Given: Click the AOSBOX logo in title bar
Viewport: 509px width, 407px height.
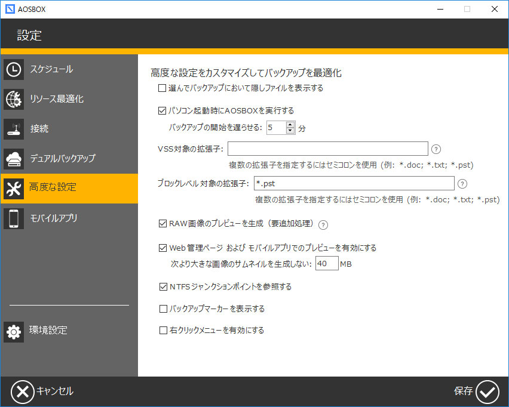Looking at the screenshot, I should coord(10,9).
